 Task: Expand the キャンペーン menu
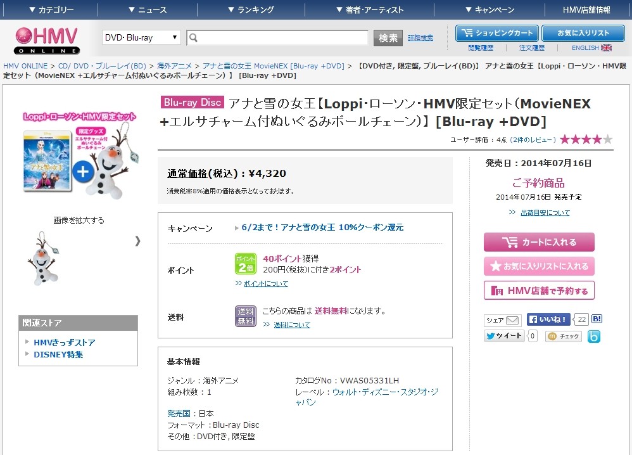pyautogui.click(x=490, y=10)
